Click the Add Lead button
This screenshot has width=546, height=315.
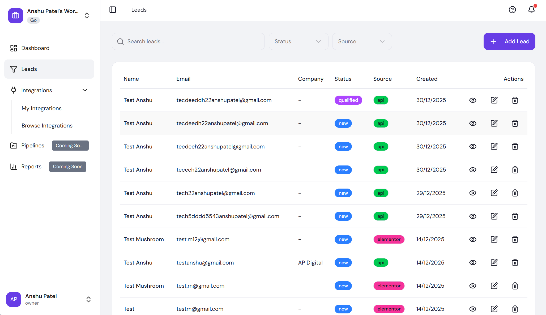pyautogui.click(x=509, y=41)
